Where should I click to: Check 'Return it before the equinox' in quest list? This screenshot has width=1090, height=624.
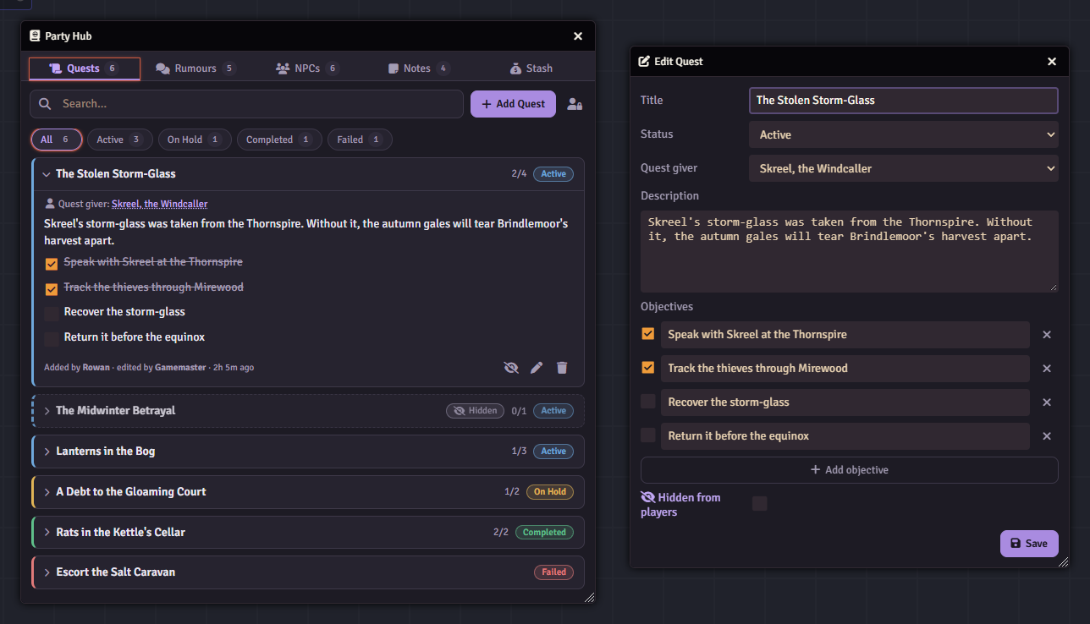(x=52, y=339)
